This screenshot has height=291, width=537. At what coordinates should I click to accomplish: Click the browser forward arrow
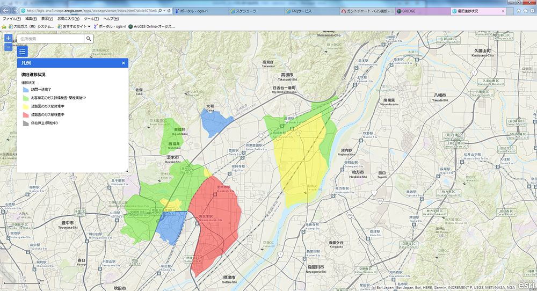click(x=17, y=11)
